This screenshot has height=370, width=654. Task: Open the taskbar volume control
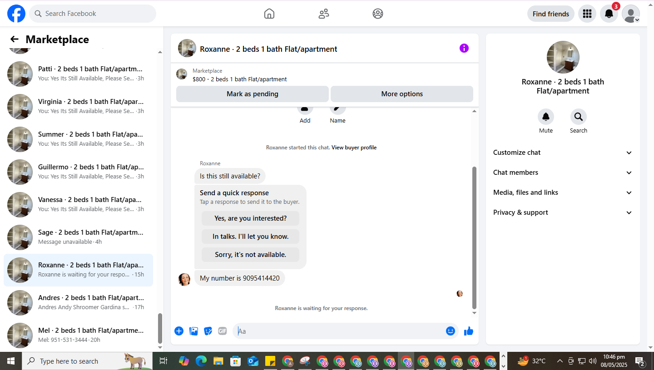click(592, 361)
